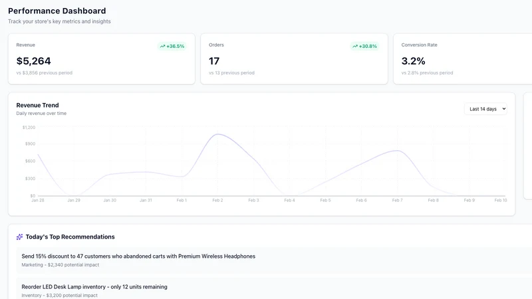Click the trending-up arrow icon in the +30.8% badge
Screen dimensions: 532x299
(x=355, y=46)
